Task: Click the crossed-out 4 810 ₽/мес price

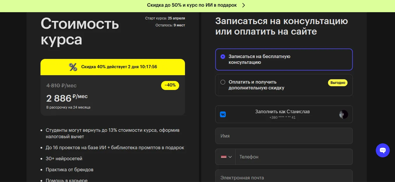Action: (x=61, y=86)
